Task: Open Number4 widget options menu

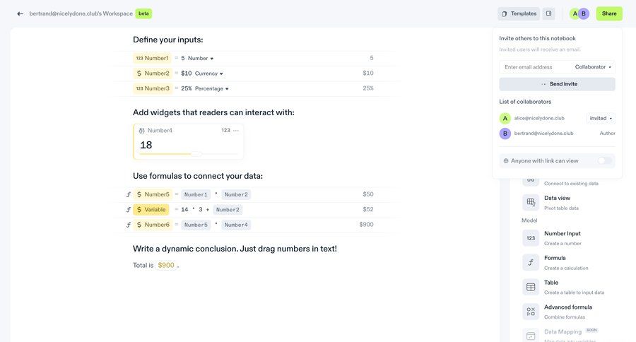Action: pyautogui.click(x=236, y=131)
